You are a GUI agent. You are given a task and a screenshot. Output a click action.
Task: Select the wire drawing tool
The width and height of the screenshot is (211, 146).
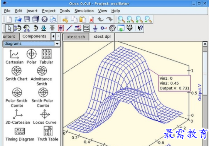[x=69, y=28]
